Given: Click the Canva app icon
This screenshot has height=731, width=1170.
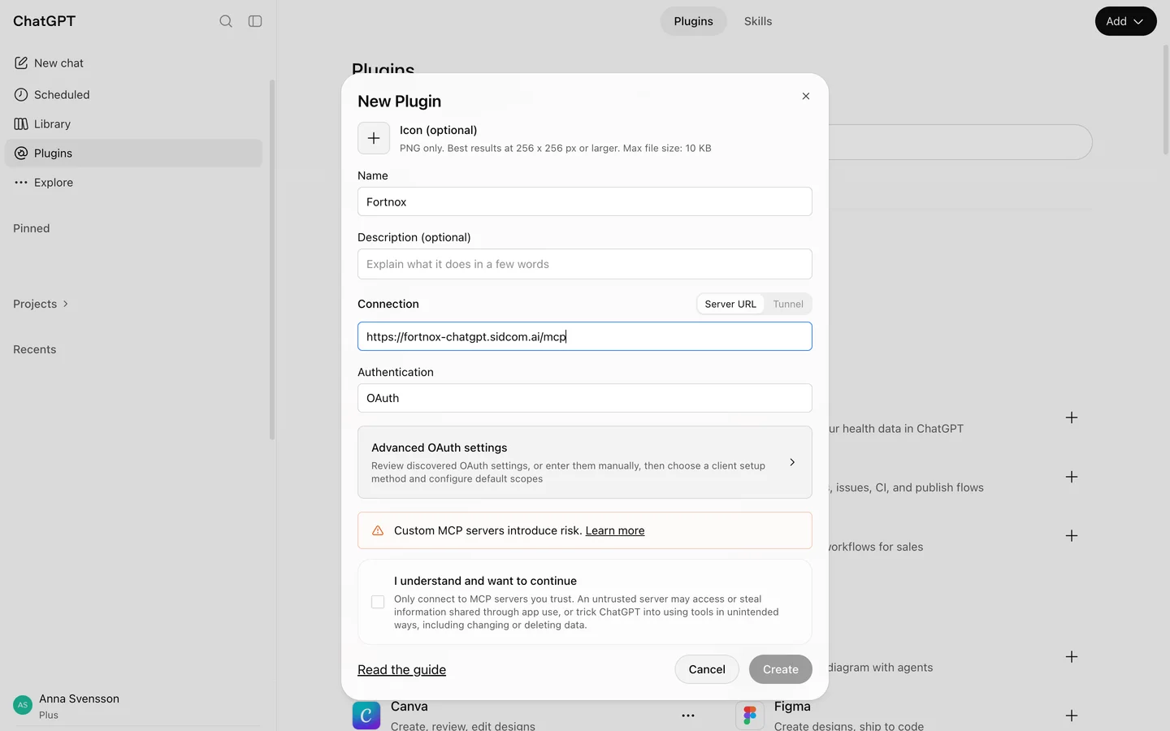Looking at the screenshot, I should coord(366,716).
